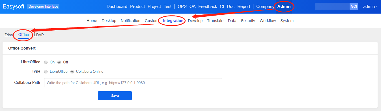Switch to the Notification submenu
Image resolution: width=381 pixels, height=111 pixels.
tap(130, 21)
